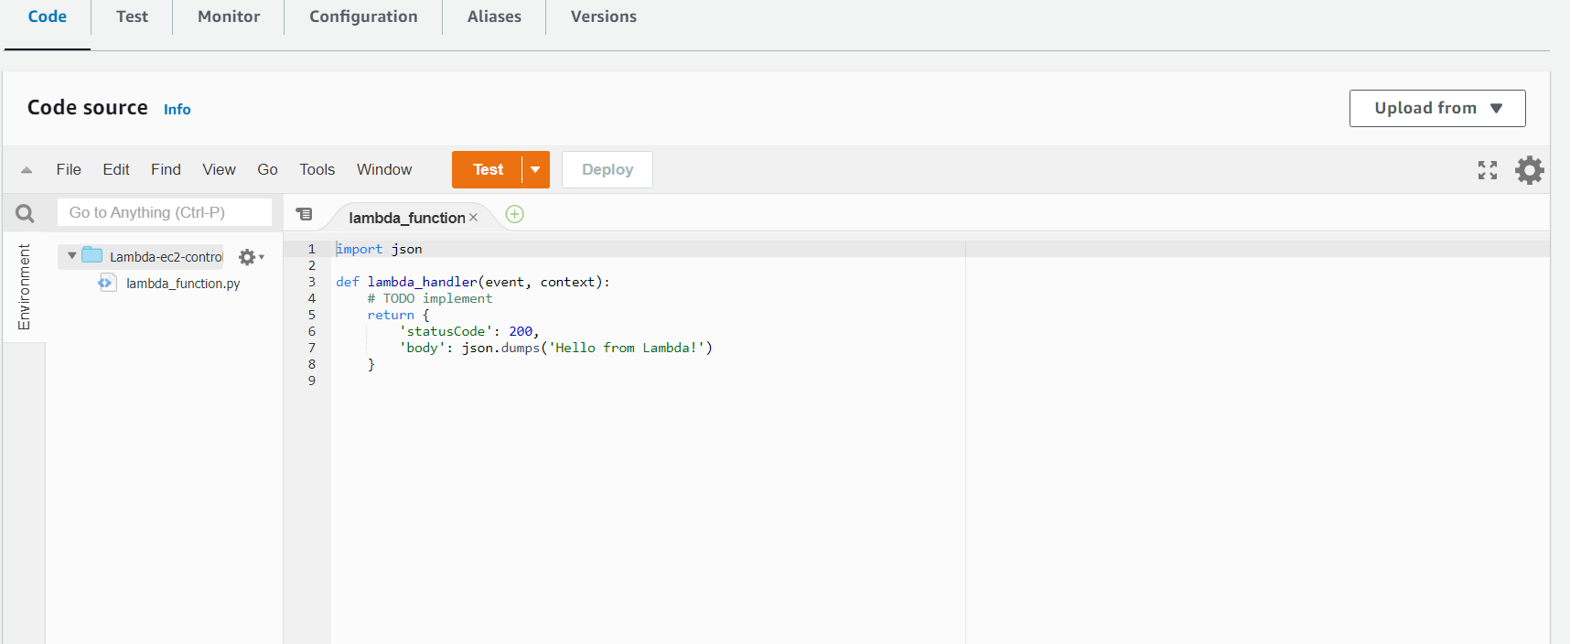Collapse the Lambda-ec2-control folder tree
This screenshot has width=1570, height=644.
click(72, 256)
